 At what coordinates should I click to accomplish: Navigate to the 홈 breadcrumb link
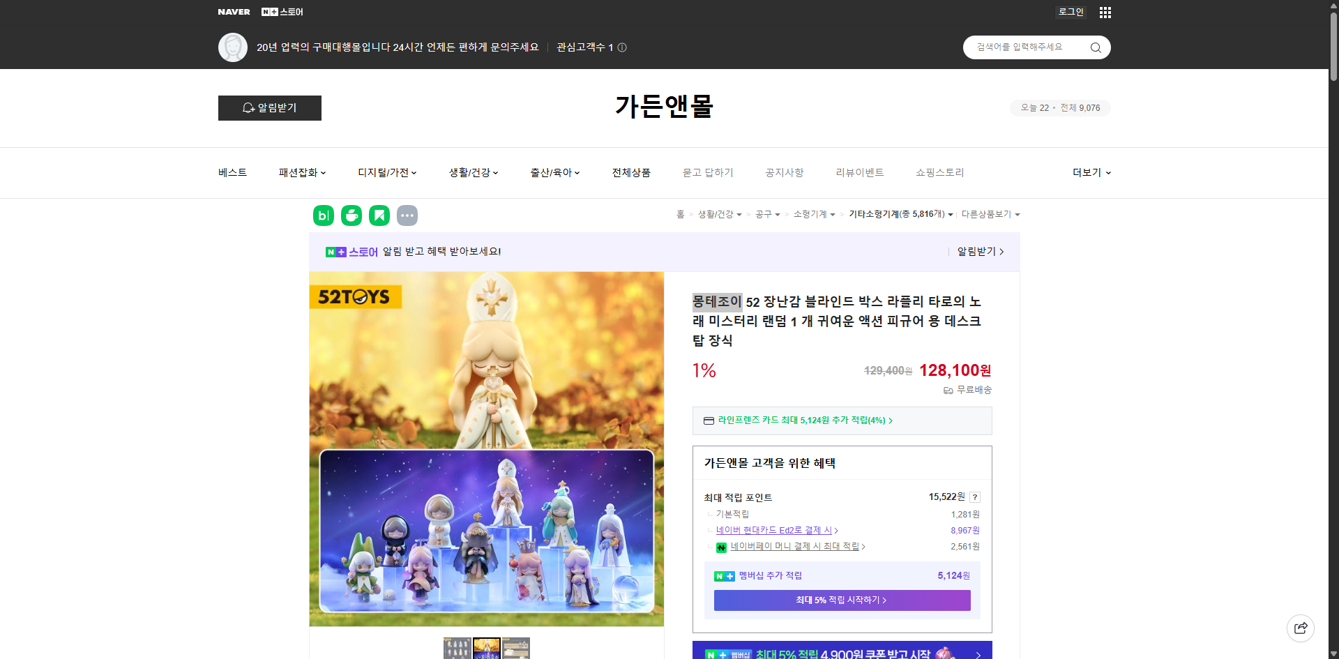[x=679, y=214]
